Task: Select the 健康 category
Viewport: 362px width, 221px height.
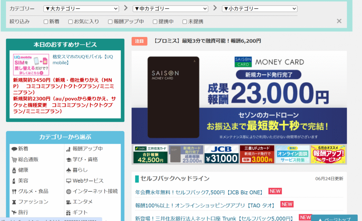Action: (23, 170)
